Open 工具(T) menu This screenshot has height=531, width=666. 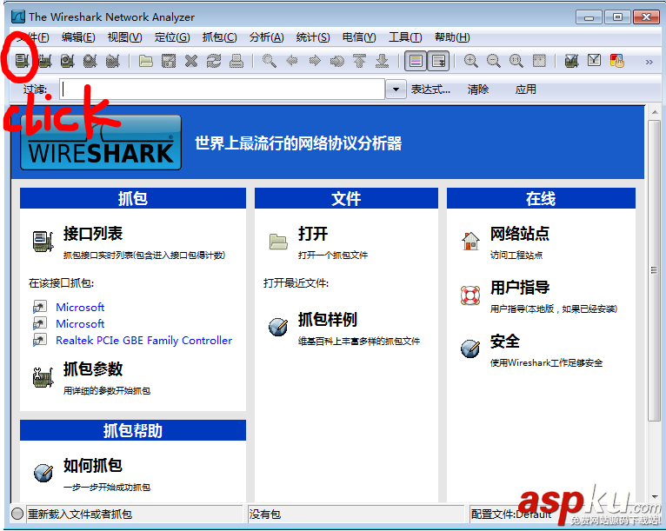(405, 37)
